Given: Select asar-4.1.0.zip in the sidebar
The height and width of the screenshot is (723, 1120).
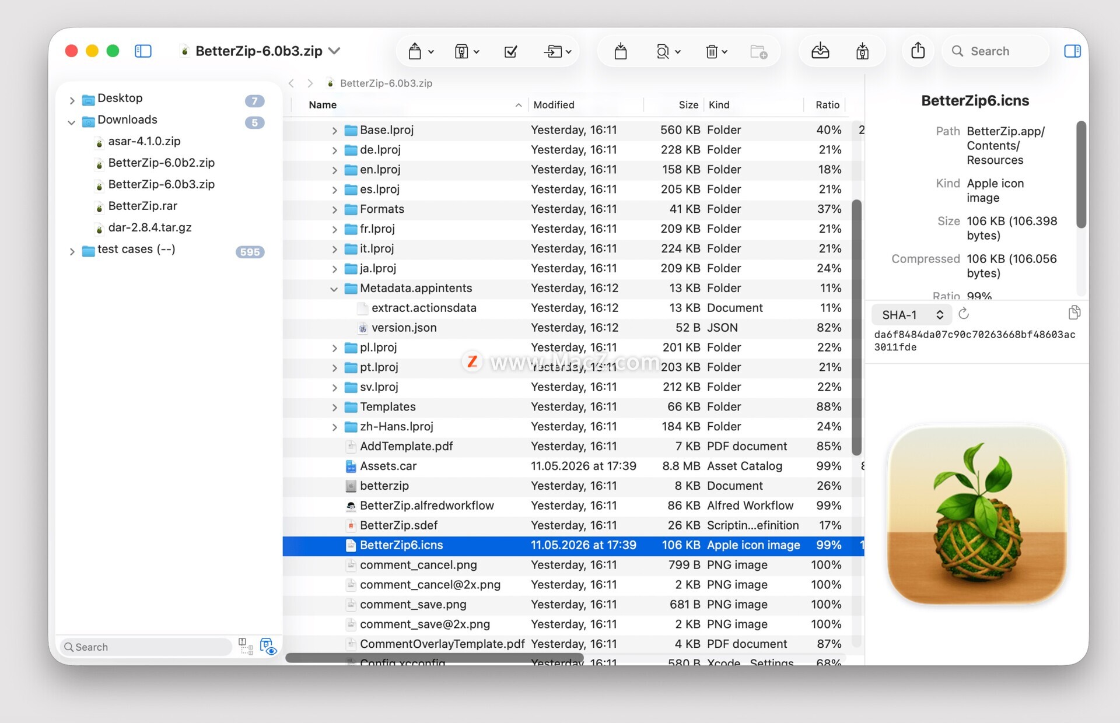Looking at the screenshot, I should [x=144, y=141].
